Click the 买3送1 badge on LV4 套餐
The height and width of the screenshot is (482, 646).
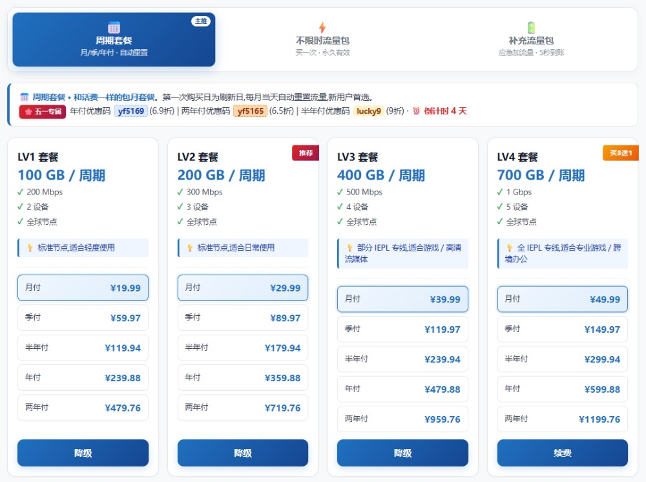coord(621,153)
